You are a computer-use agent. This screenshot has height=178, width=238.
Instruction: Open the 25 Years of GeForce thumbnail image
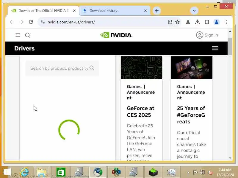[x=192, y=68]
